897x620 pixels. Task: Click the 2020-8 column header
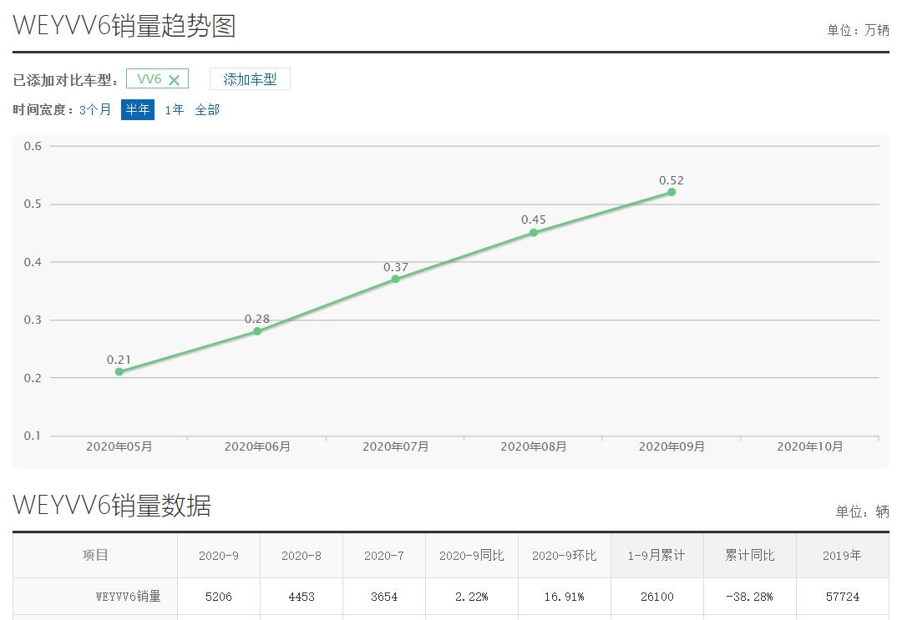click(x=302, y=556)
